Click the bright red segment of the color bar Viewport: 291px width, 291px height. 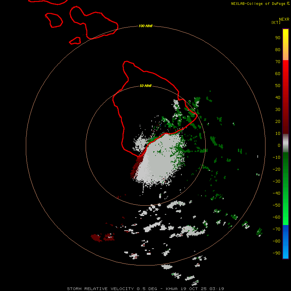(x=286, y=97)
